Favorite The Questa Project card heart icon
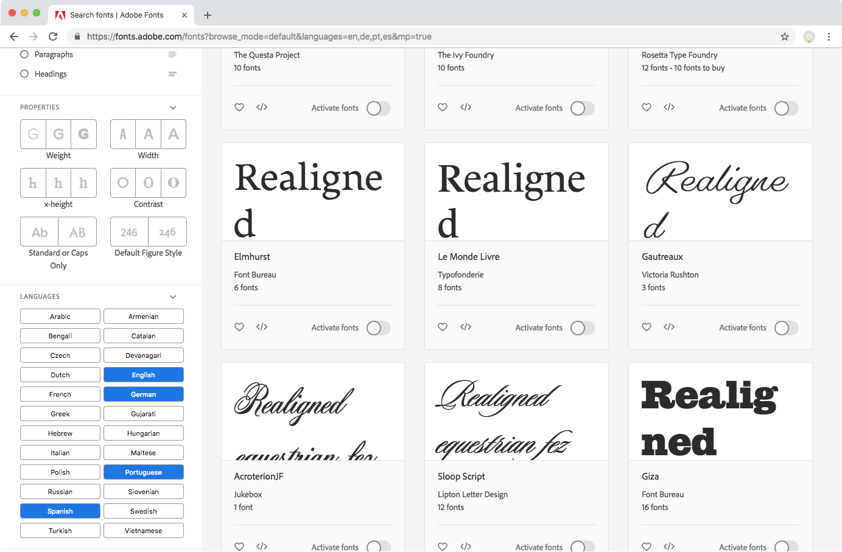This screenshot has width=842, height=552. (239, 107)
